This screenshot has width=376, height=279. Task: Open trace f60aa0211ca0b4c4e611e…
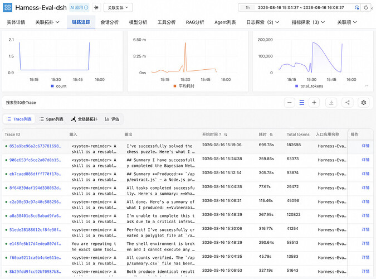[x=35, y=257]
